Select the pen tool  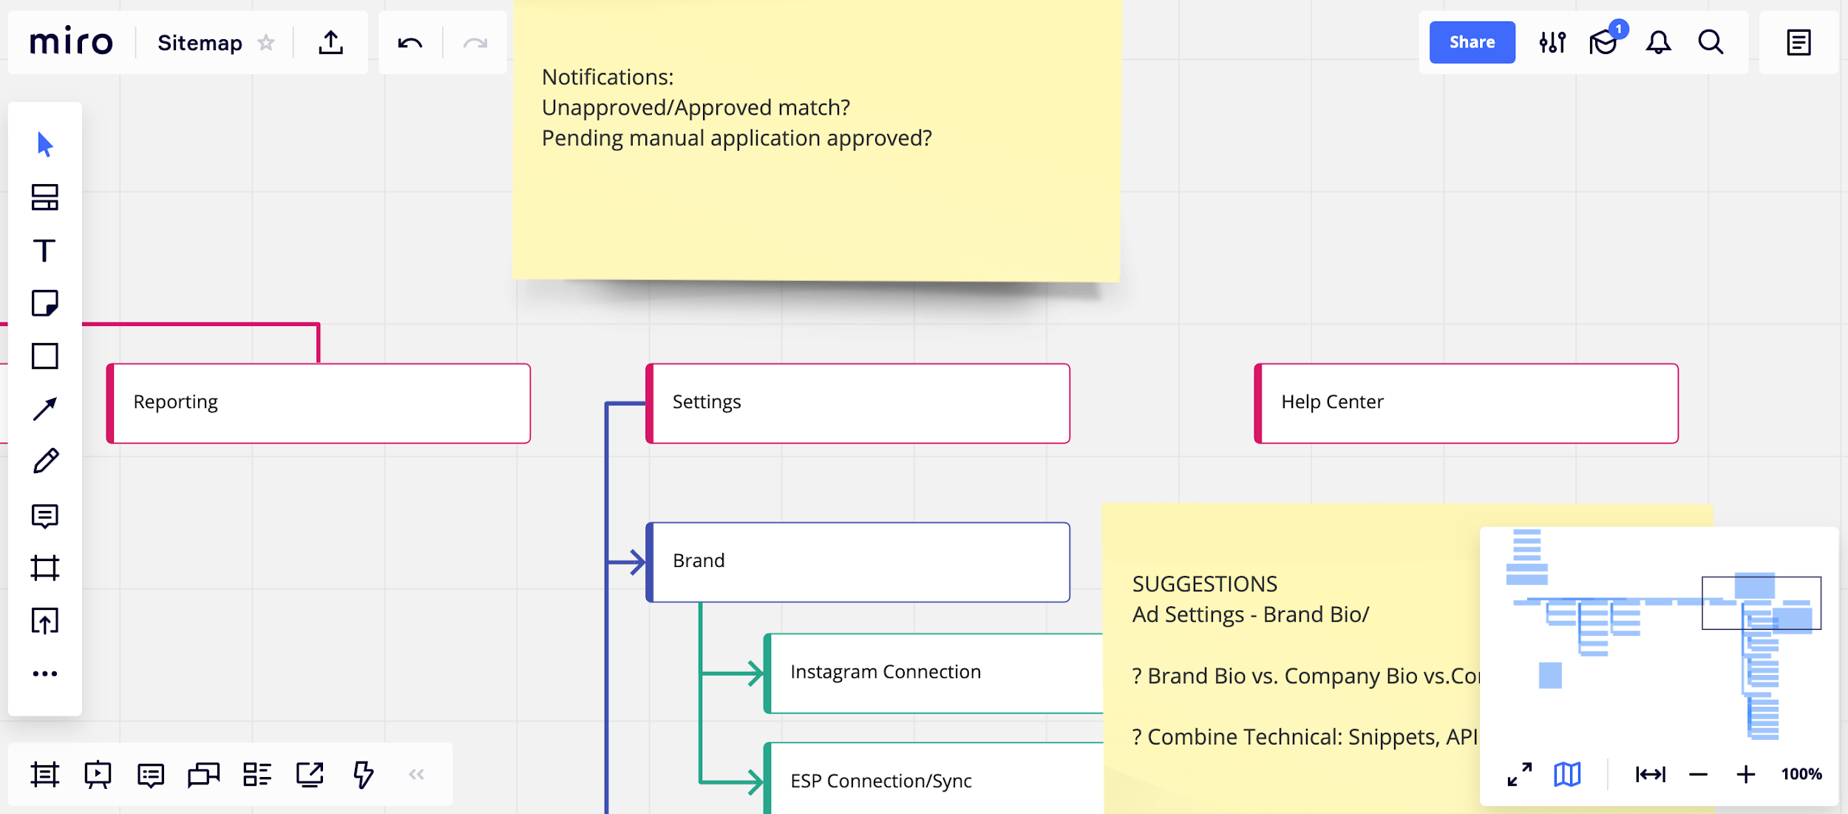pyautogui.click(x=46, y=461)
